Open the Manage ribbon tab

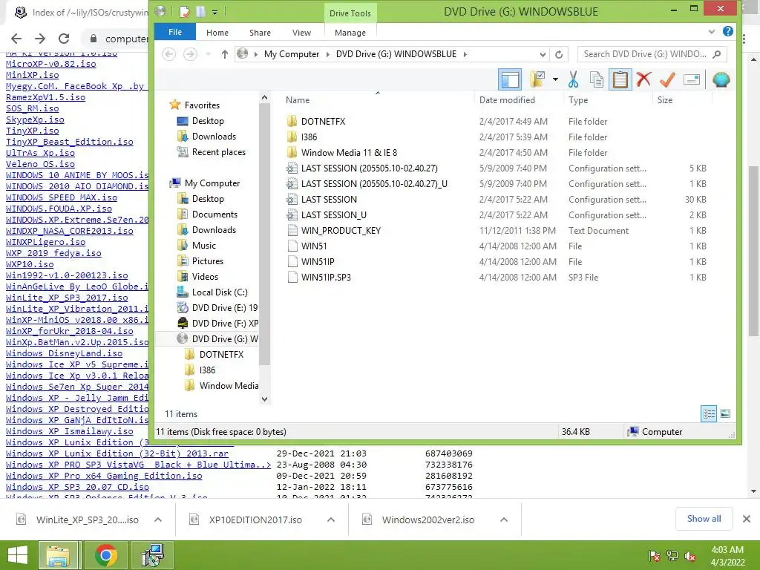tap(350, 33)
